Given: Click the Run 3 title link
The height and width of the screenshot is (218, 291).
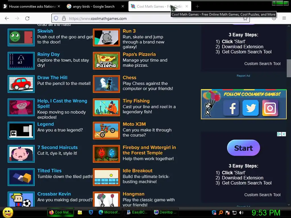Looking at the screenshot, I should click(x=129, y=31).
